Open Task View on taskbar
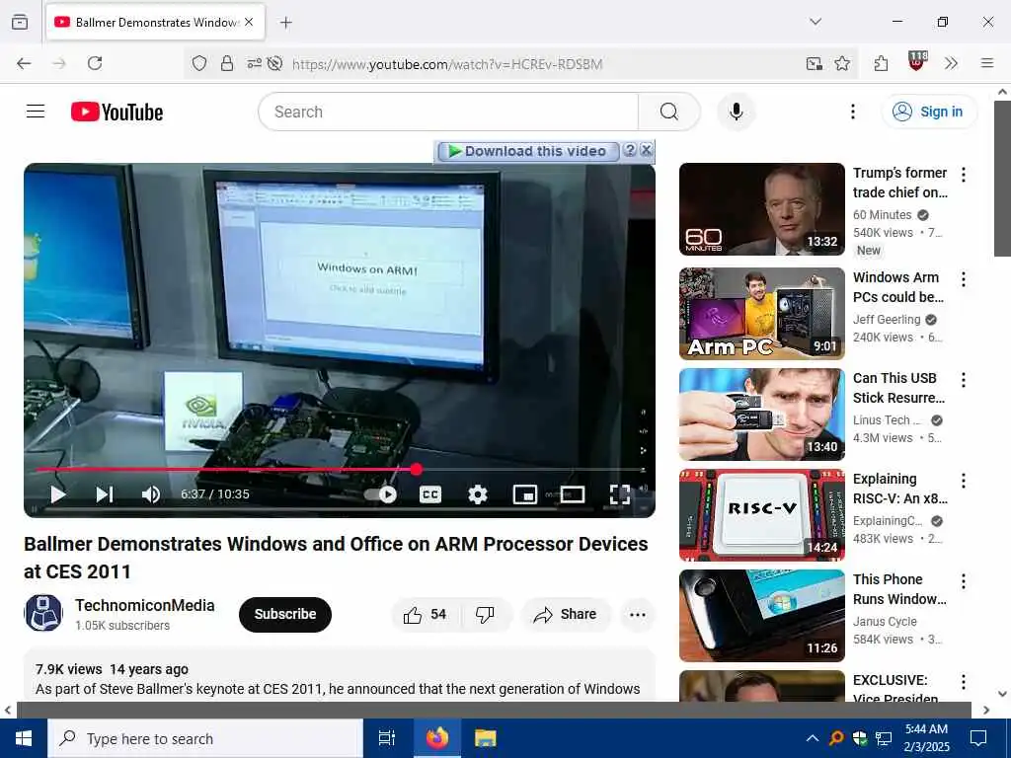1011x758 pixels. point(386,738)
